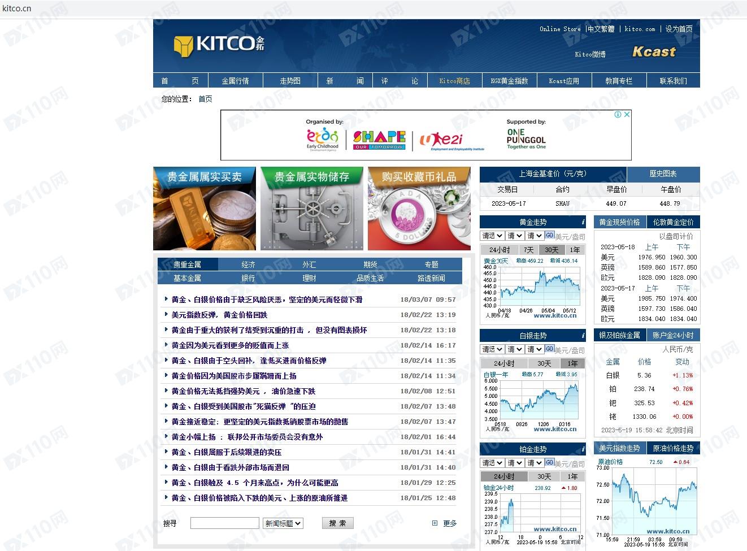747x551 pixels.
Task: Switch silver chart to 30天 range
Action: pyautogui.click(x=544, y=363)
